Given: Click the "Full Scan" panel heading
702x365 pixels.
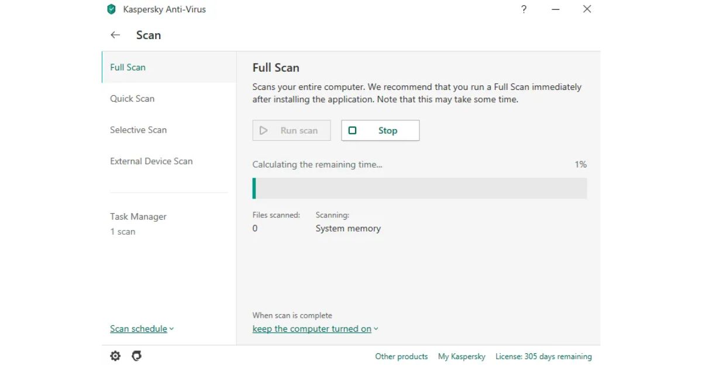Looking at the screenshot, I should tap(276, 68).
